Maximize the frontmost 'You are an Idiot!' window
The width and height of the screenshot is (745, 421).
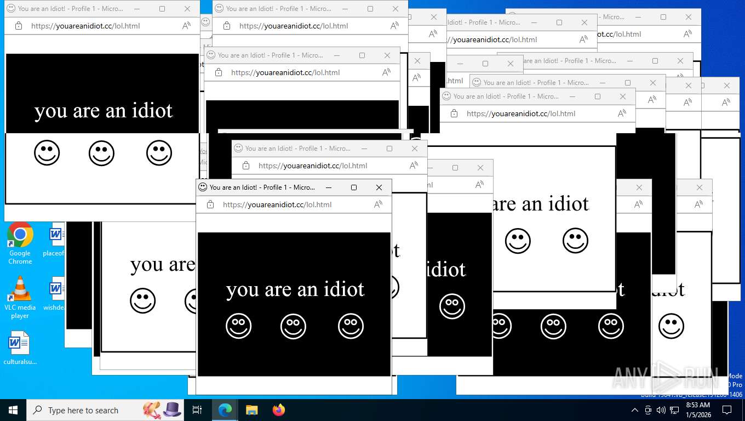pyautogui.click(x=354, y=187)
